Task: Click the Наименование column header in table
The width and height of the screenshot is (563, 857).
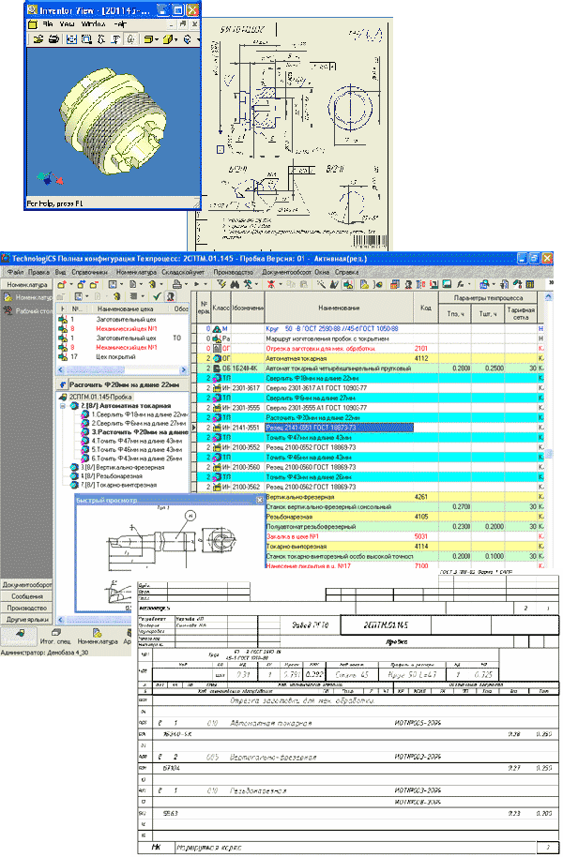Action: (339, 308)
